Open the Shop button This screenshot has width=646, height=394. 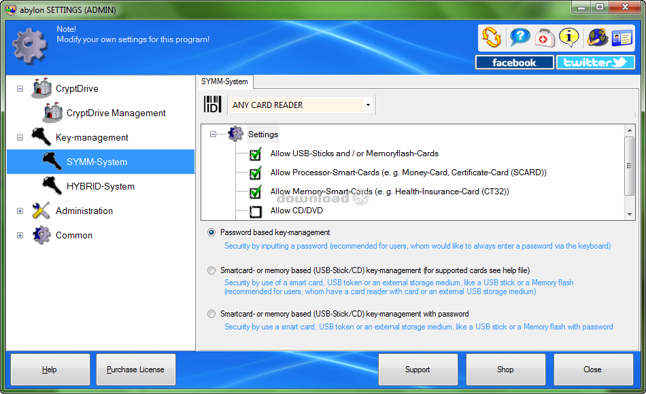coord(505,370)
